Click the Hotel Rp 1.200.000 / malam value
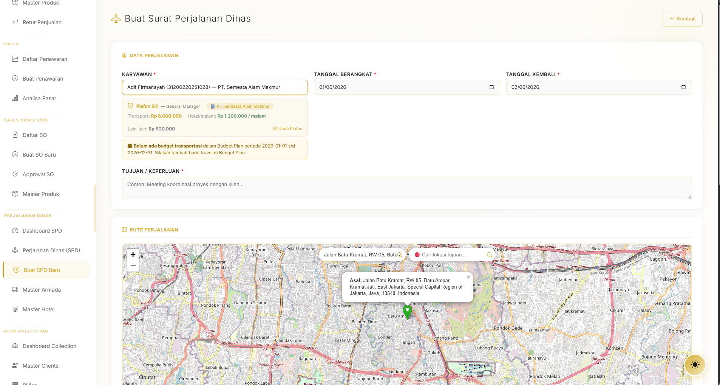720x385 pixels. 241,116
